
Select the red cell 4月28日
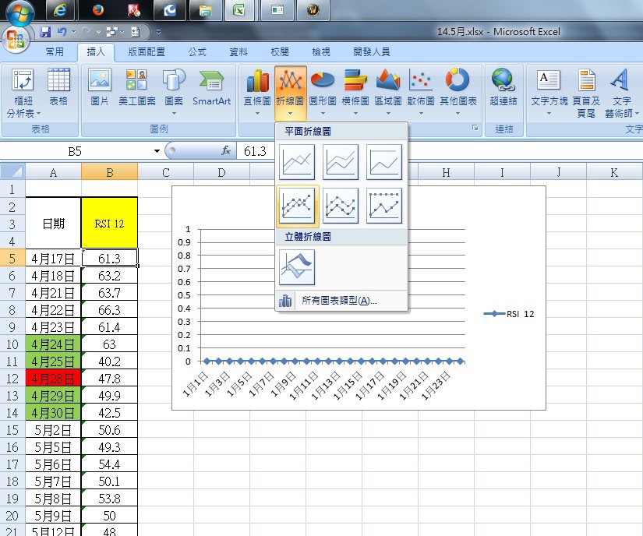(x=53, y=378)
